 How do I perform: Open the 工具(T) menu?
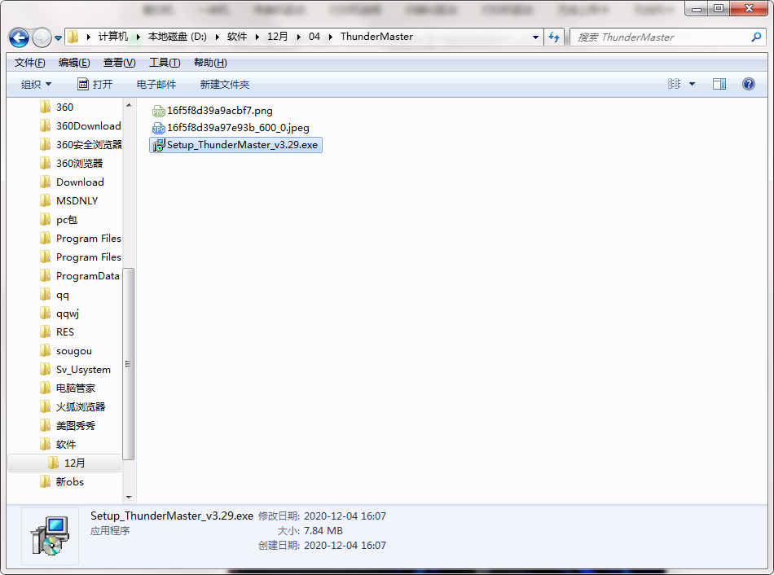point(165,63)
